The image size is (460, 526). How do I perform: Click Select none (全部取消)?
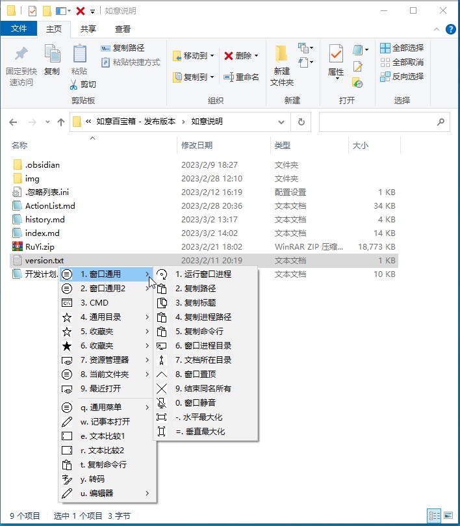pyautogui.click(x=402, y=62)
